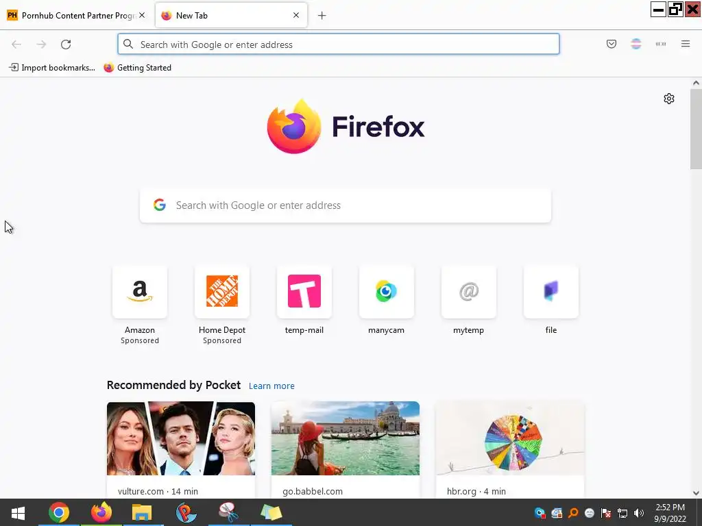This screenshot has height=526, width=702.
Task: Open the temp-mail shortcut tile
Action: point(304,292)
